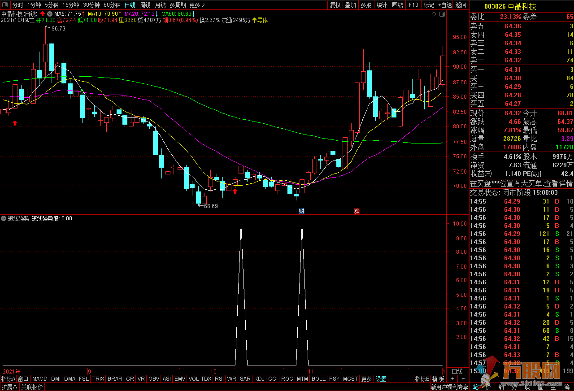Switch to 月线 monthly chart
This screenshot has width=574, height=391.
pyautogui.click(x=160, y=5)
